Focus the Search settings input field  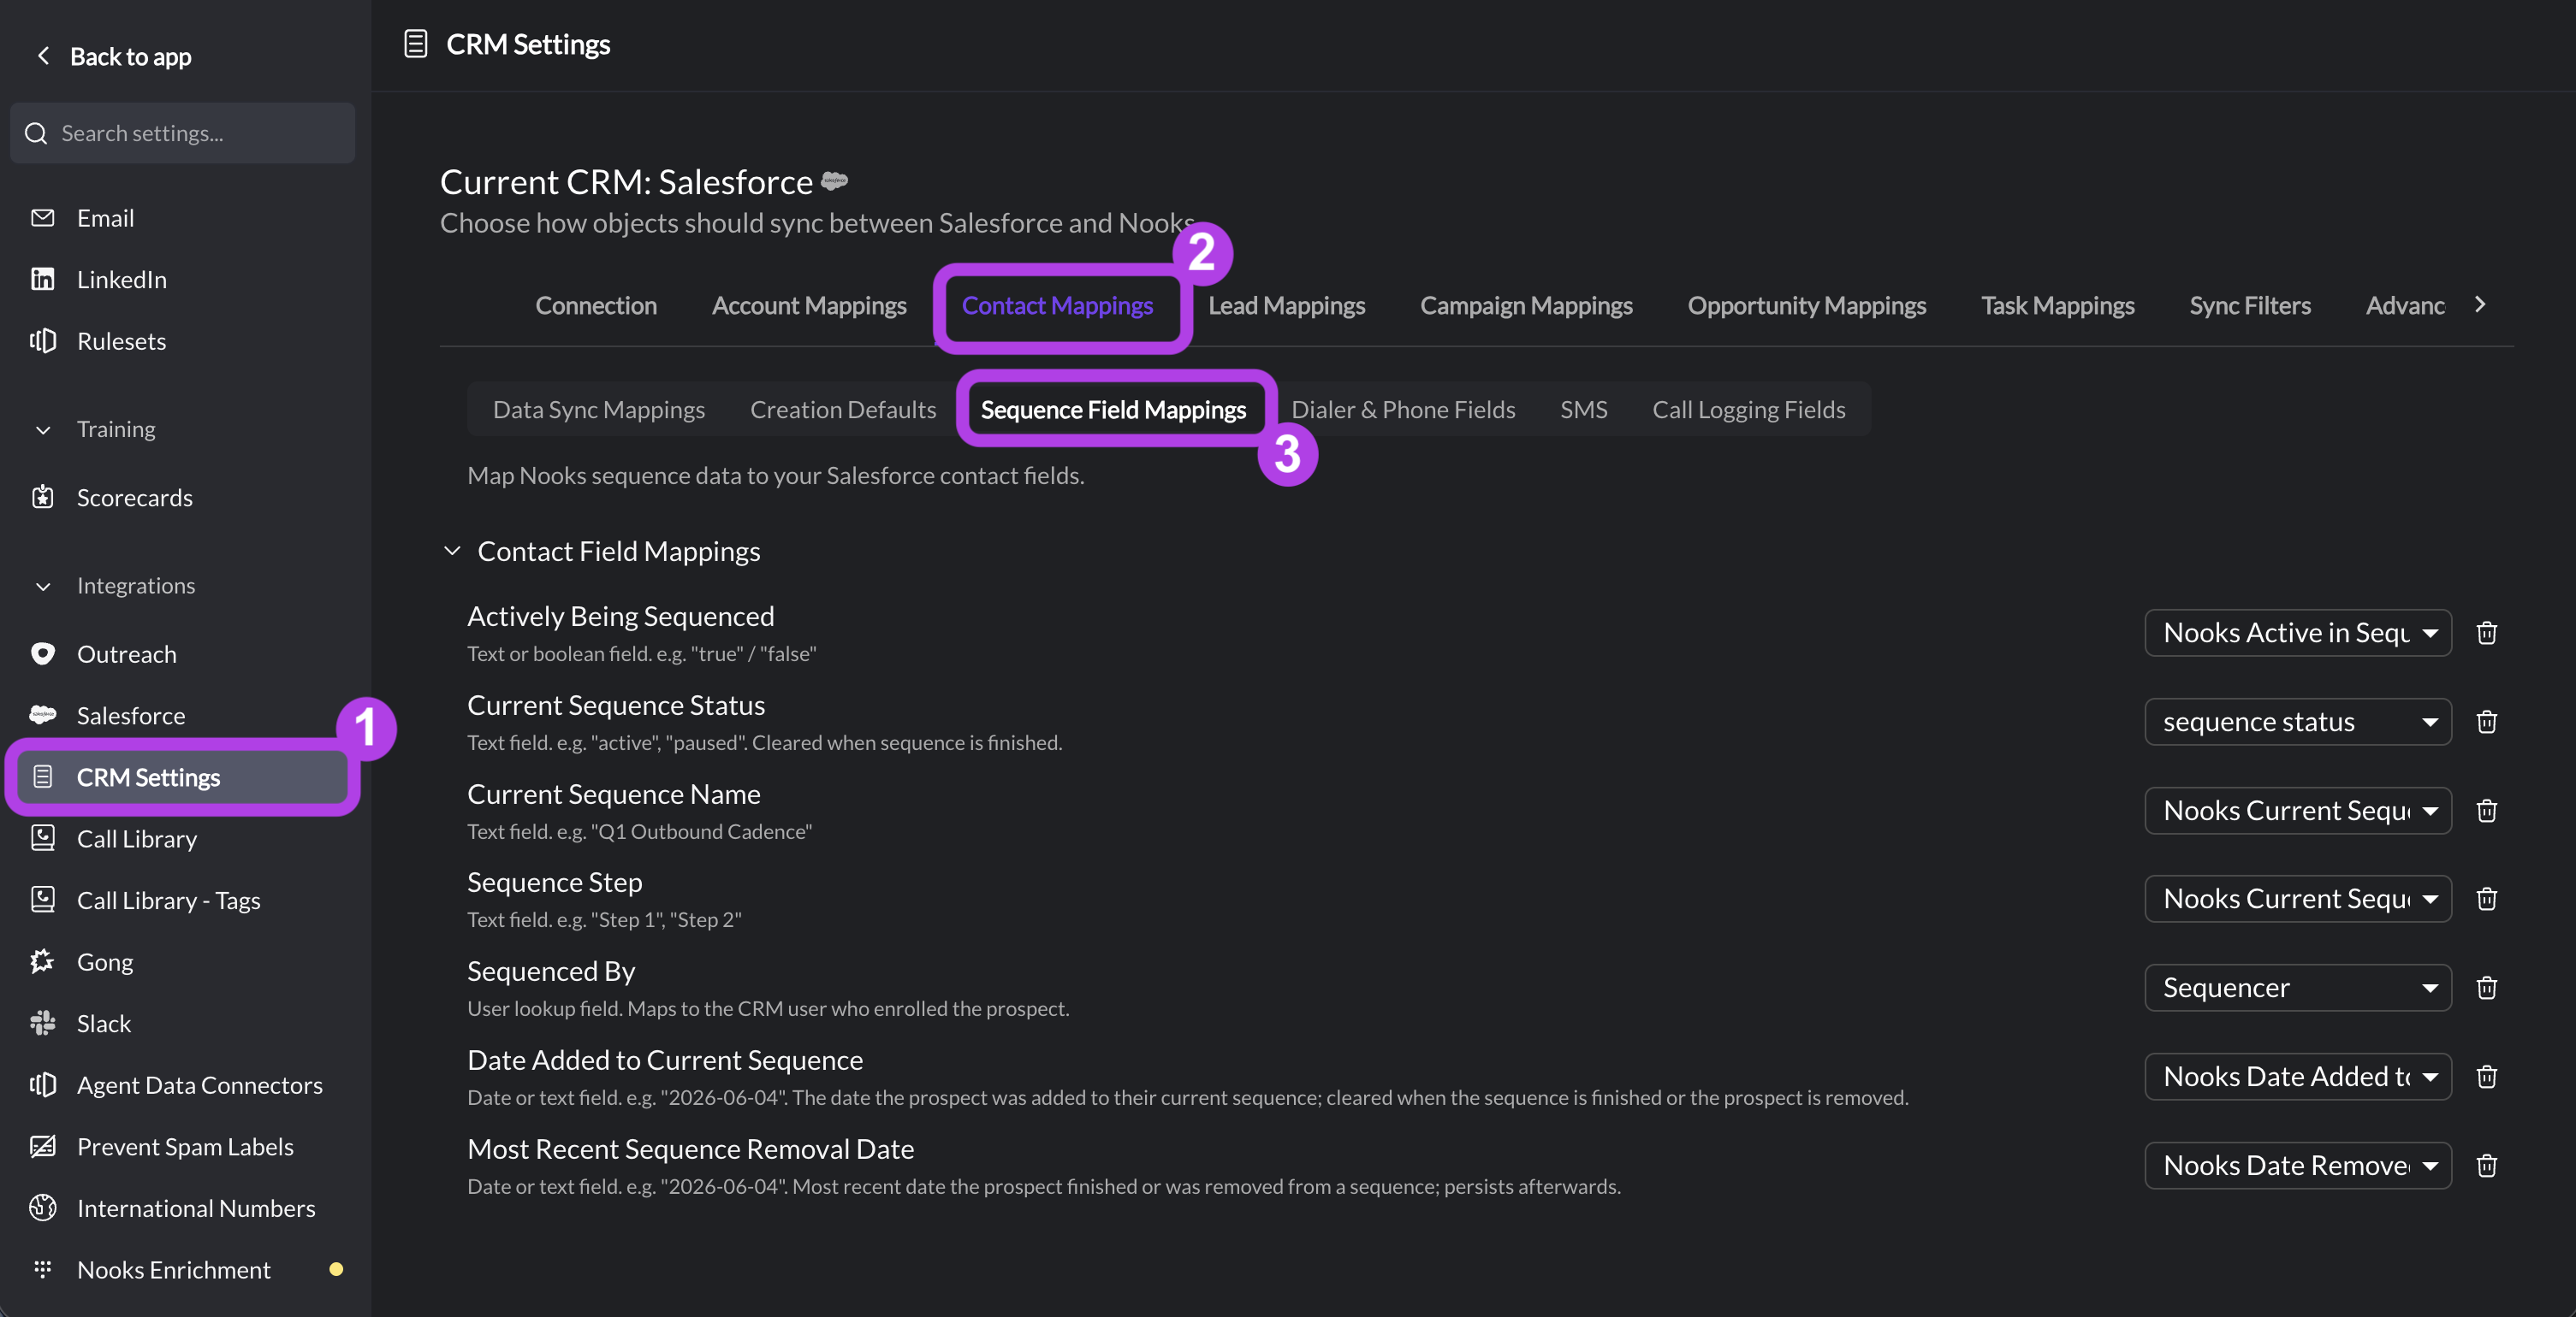(183, 133)
